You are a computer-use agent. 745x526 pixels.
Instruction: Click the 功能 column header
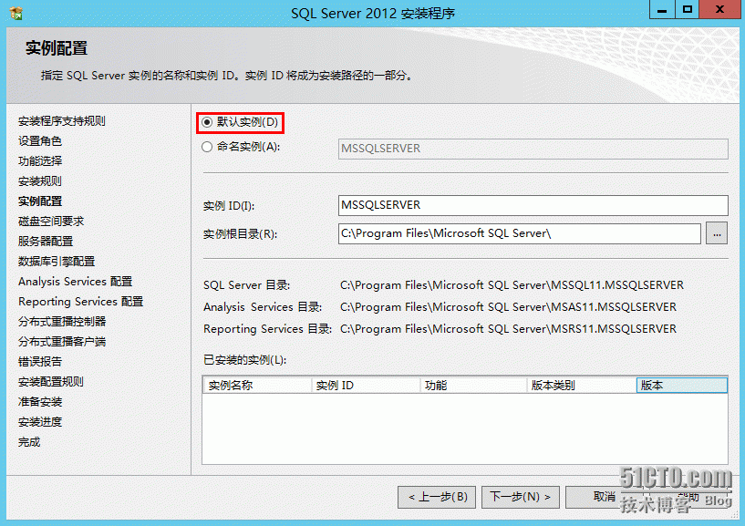pyautogui.click(x=473, y=386)
